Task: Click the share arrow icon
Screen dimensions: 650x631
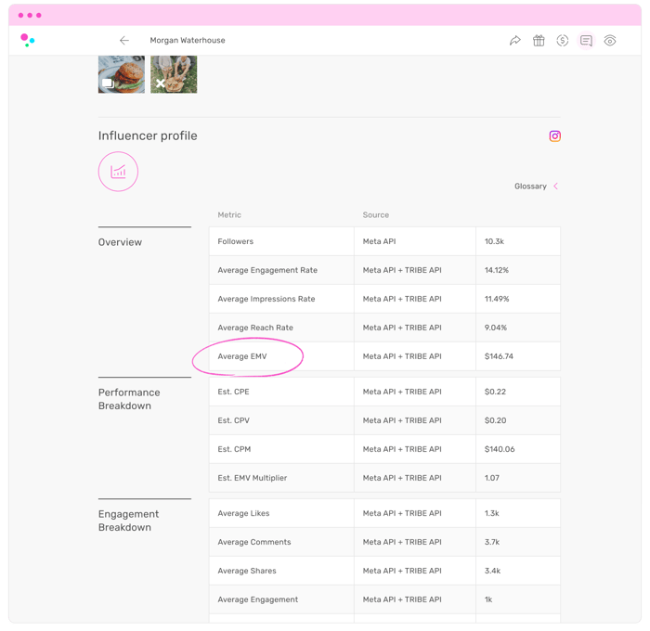Action: click(515, 41)
